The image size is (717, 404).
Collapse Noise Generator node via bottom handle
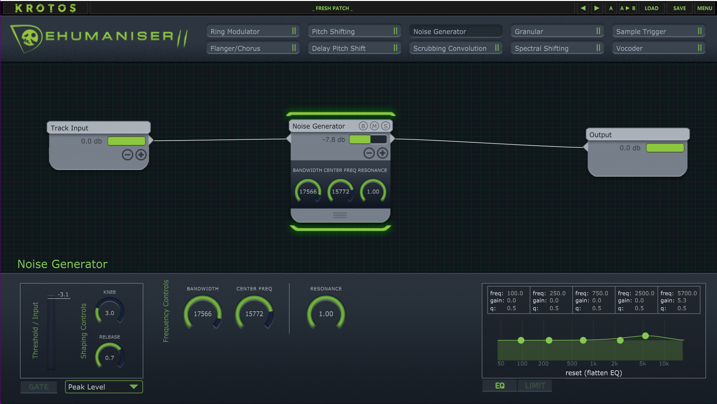pos(340,215)
